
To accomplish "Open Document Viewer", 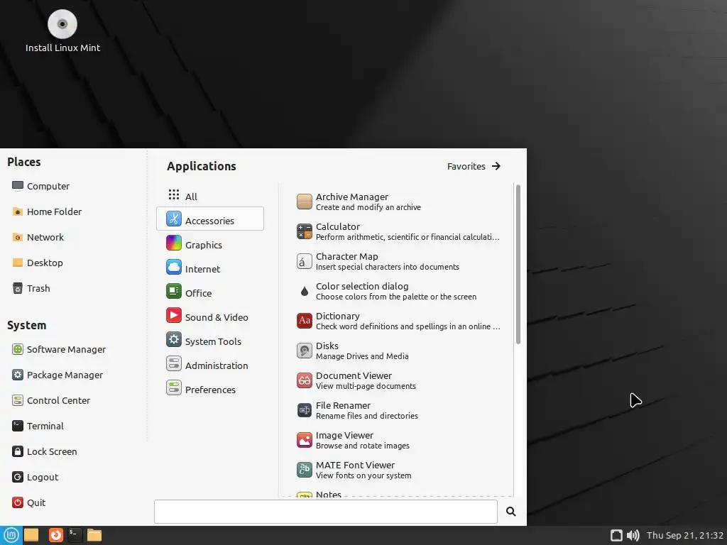I will coord(399,380).
